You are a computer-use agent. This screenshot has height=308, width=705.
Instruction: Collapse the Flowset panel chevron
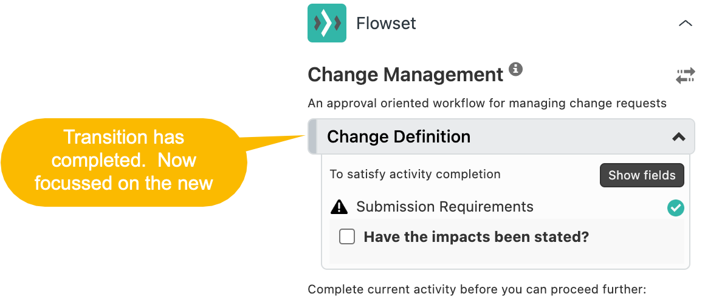click(x=685, y=23)
